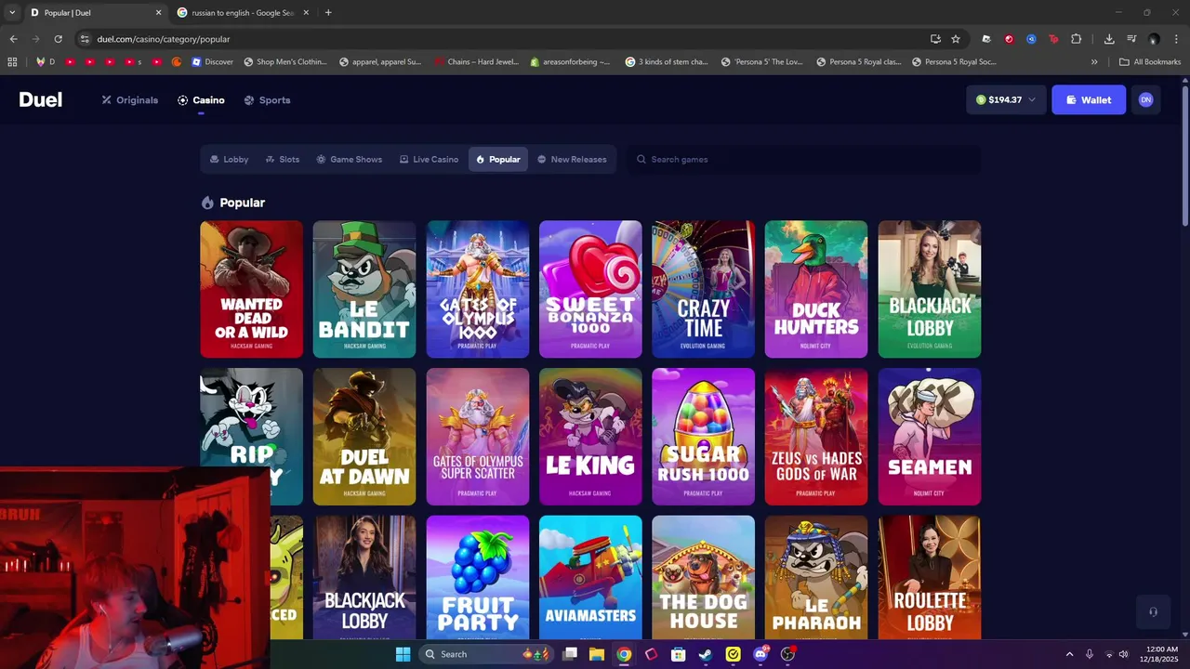Open the Chains – Hard Jewel bookmark
This screenshot has height=669, width=1190.
point(476,62)
